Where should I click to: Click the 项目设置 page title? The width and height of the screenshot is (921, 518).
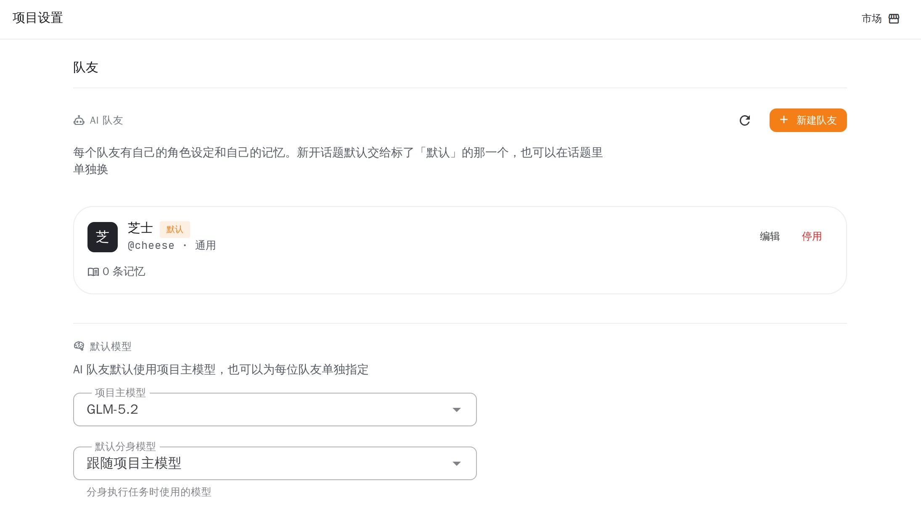click(x=38, y=18)
